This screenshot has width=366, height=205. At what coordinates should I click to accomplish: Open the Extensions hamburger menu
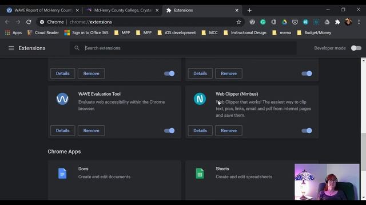pos(11,48)
